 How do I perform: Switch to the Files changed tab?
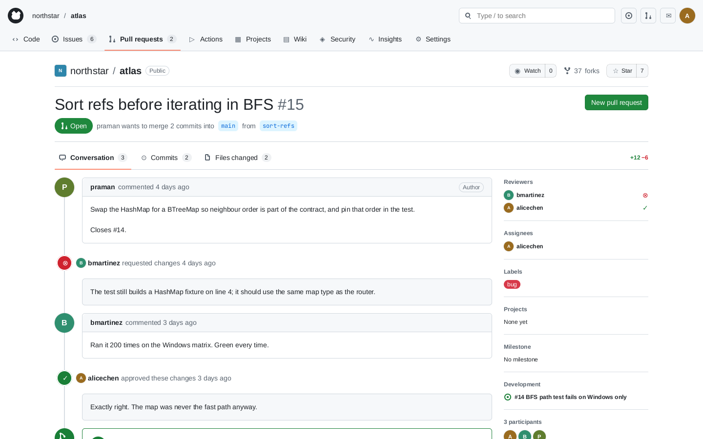237,158
